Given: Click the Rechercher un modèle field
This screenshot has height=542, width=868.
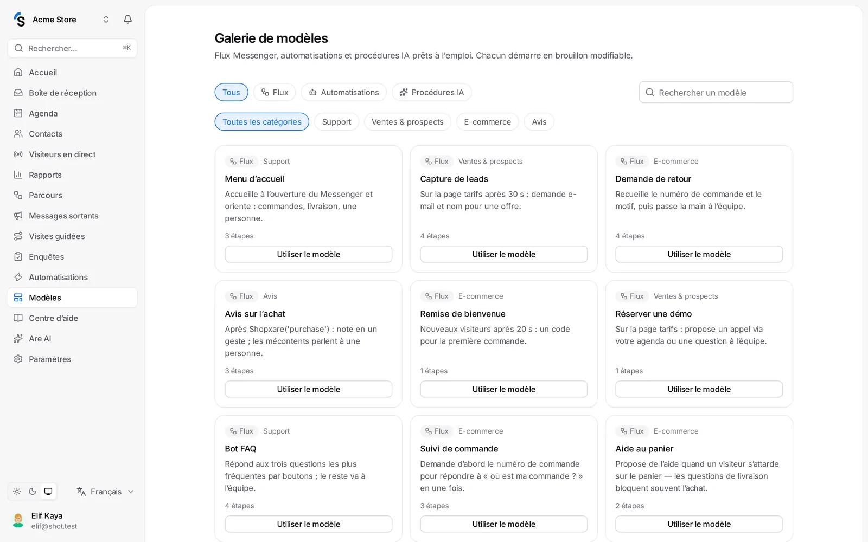Looking at the screenshot, I should tap(716, 92).
